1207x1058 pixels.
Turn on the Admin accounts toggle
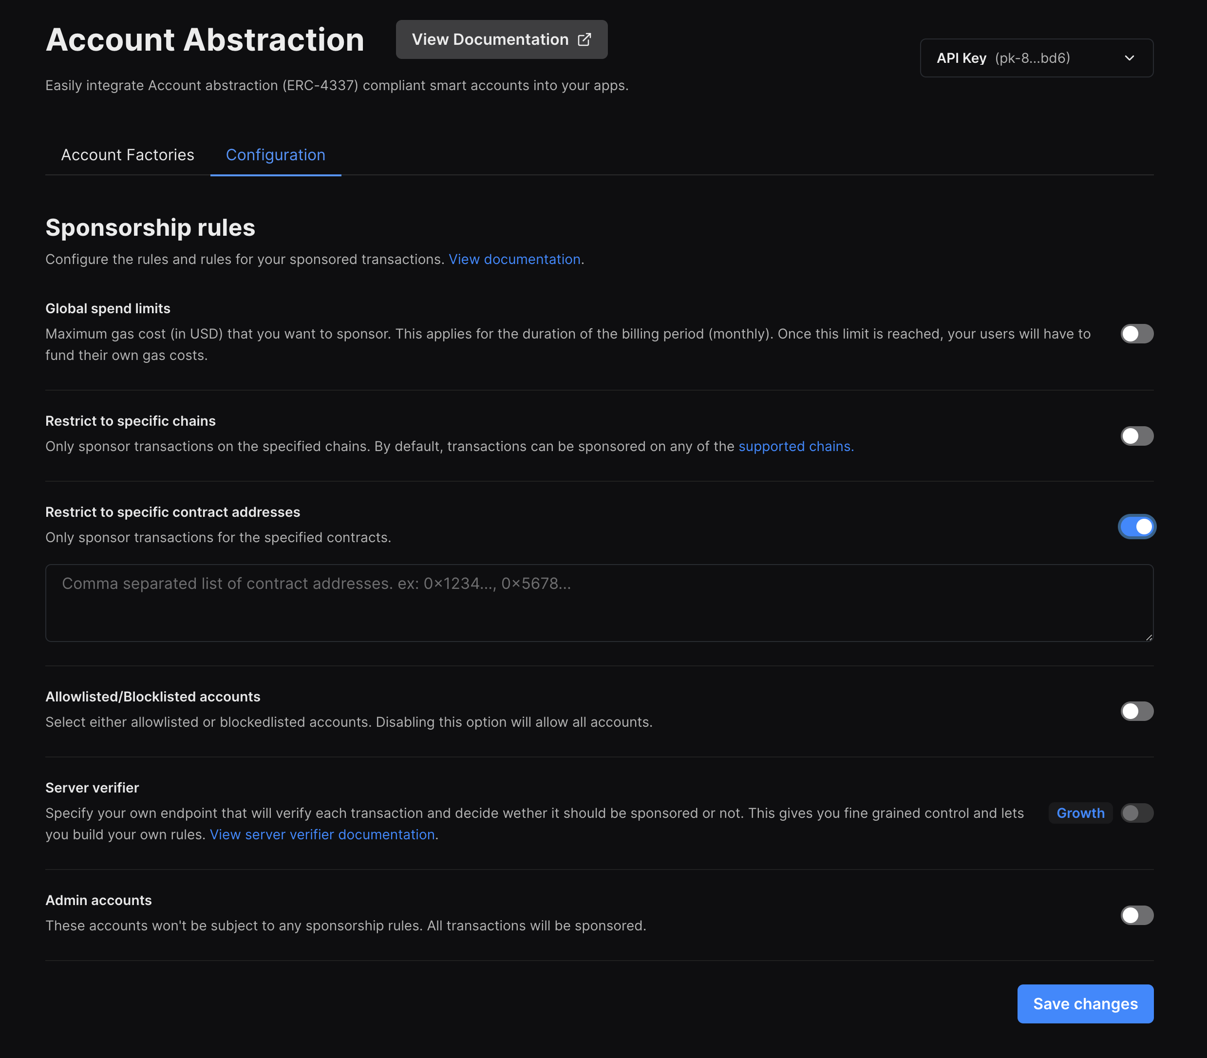click(1136, 915)
